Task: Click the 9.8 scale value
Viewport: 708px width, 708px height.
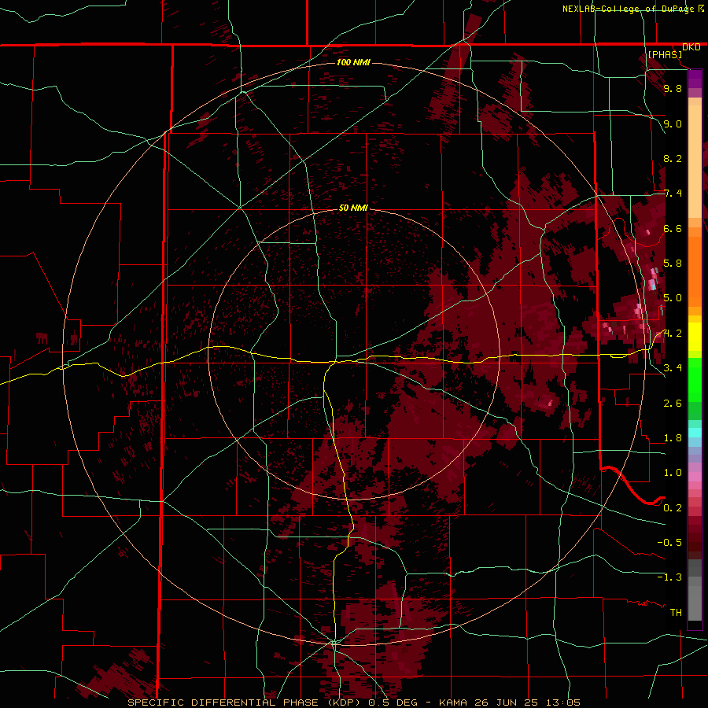Action: click(673, 88)
